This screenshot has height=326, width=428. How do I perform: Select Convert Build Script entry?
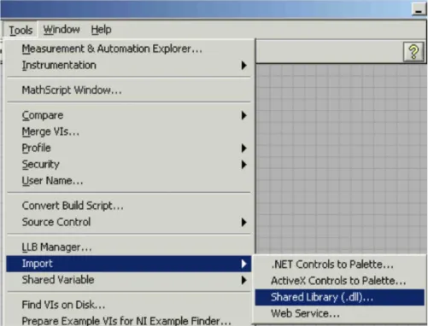click(128, 206)
